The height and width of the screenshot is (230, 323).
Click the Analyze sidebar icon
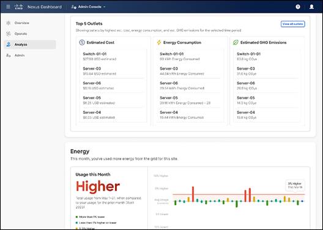click(x=8, y=45)
